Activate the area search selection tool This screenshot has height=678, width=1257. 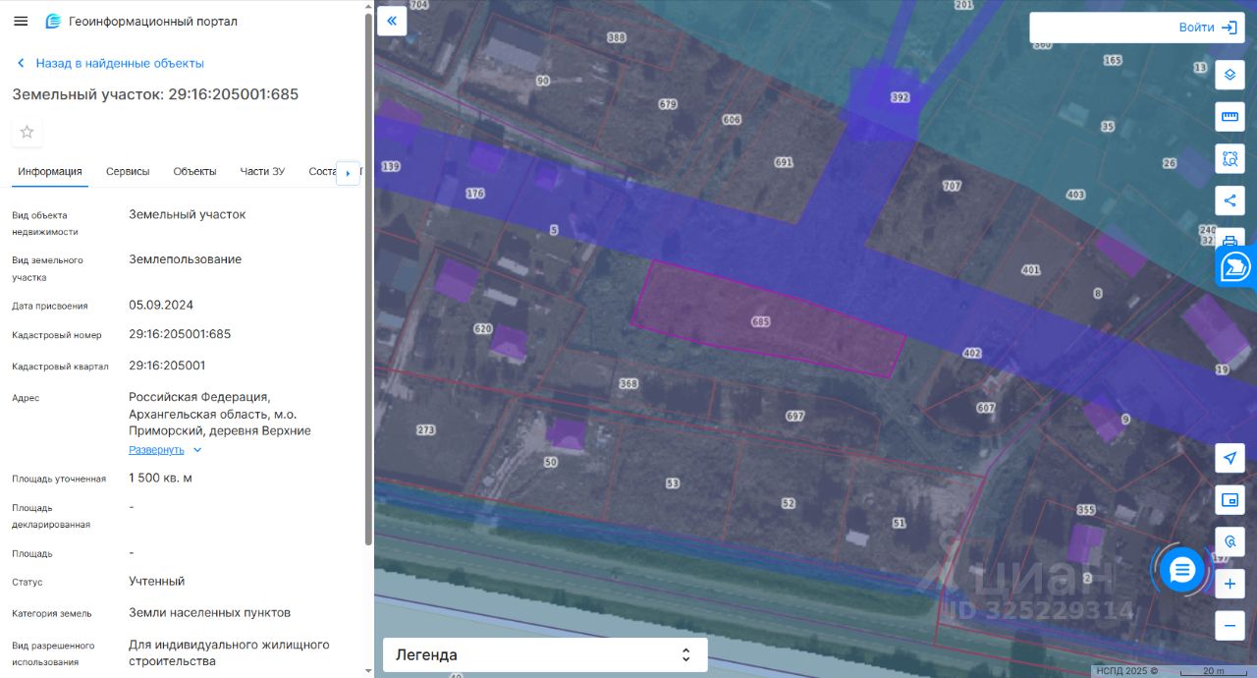click(1230, 158)
